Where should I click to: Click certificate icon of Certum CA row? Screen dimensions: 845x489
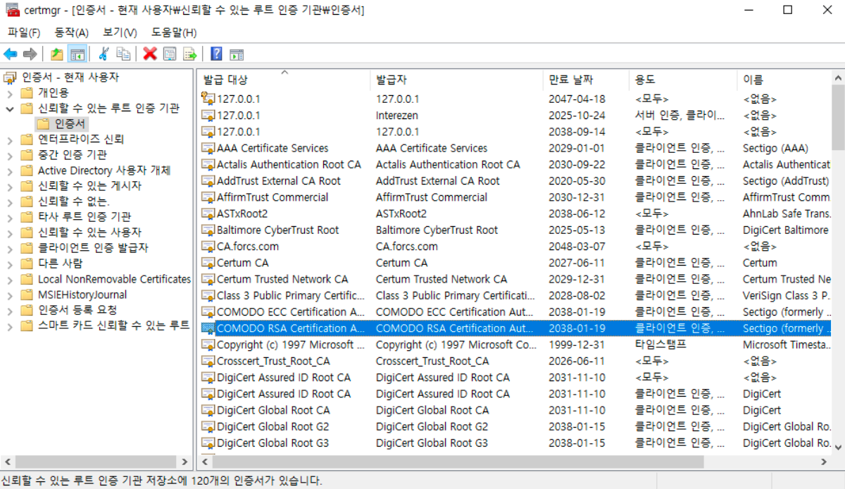pos(208,263)
